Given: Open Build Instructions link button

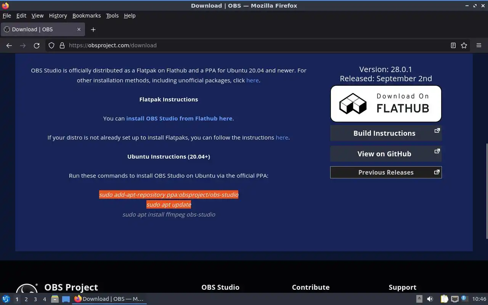Looking at the screenshot, I should click(x=386, y=133).
